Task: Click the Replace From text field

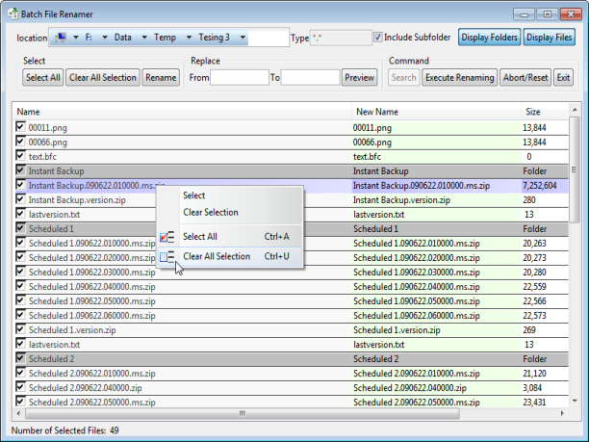Action: (238, 77)
